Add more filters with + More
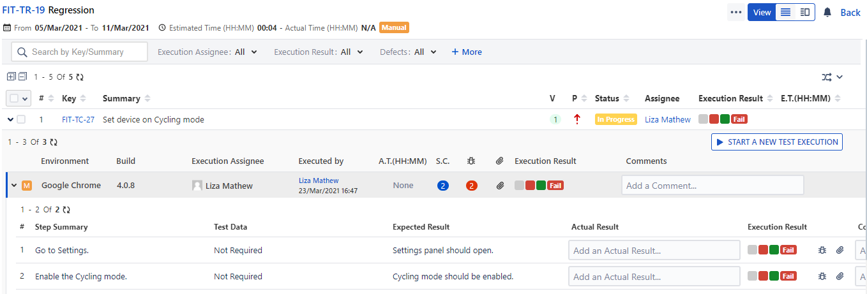Image resolution: width=867 pixels, height=294 pixels. click(467, 52)
